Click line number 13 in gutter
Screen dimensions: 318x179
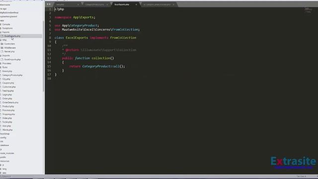click(49, 58)
